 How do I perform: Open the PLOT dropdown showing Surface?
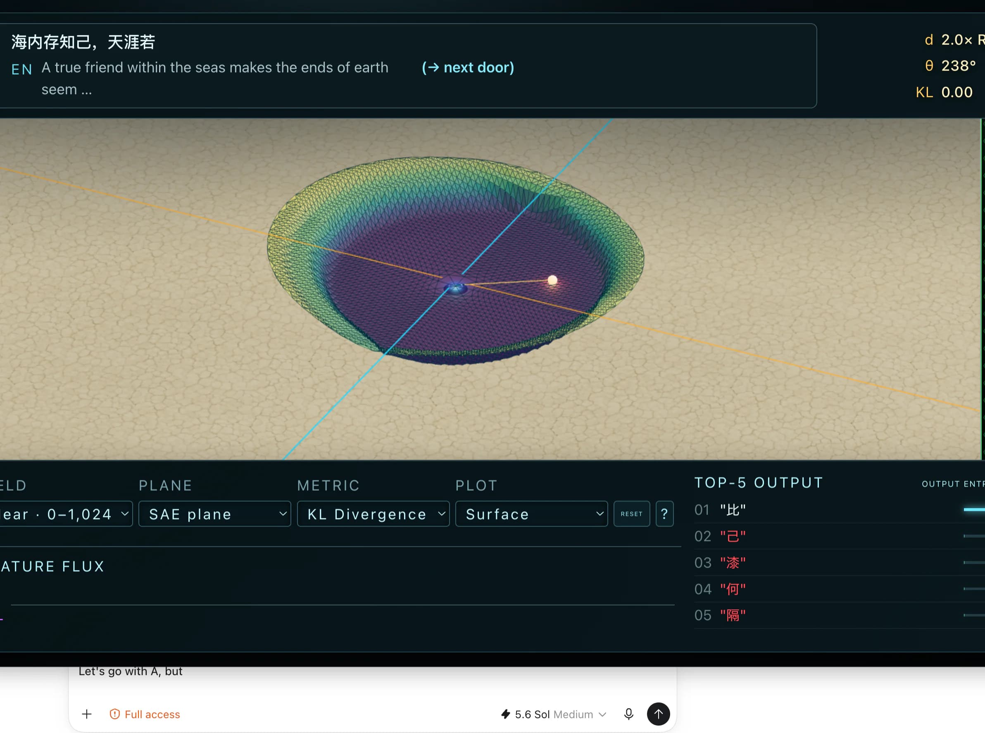tap(531, 514)
